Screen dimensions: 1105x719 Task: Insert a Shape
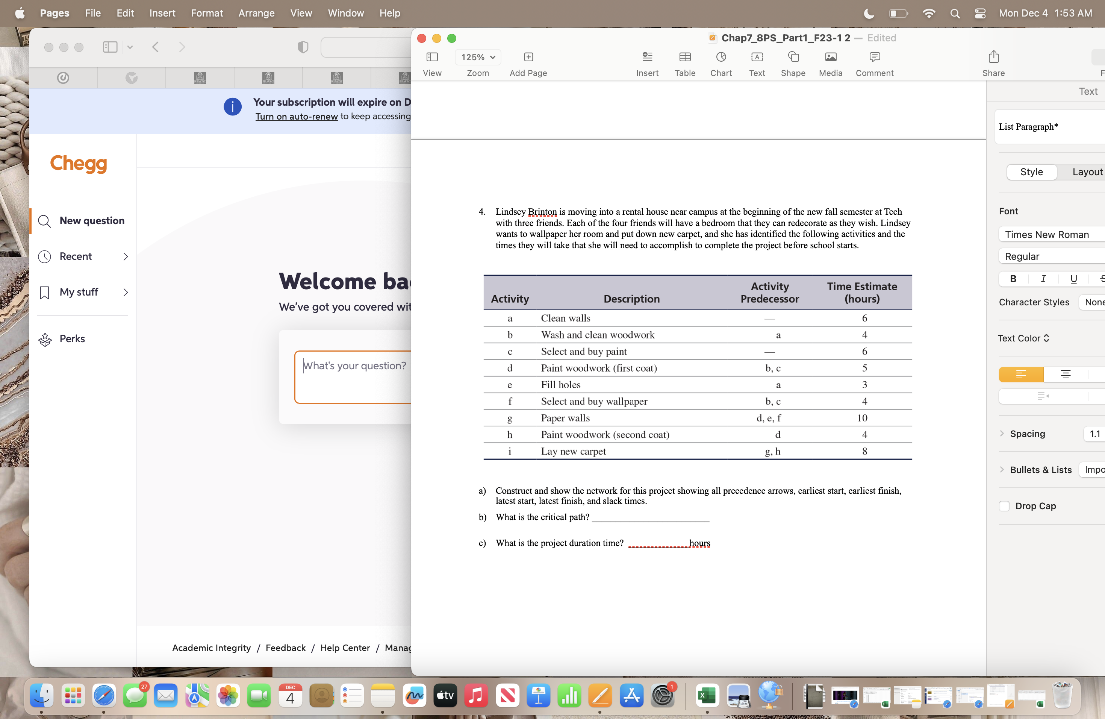(x=793, y=64)
